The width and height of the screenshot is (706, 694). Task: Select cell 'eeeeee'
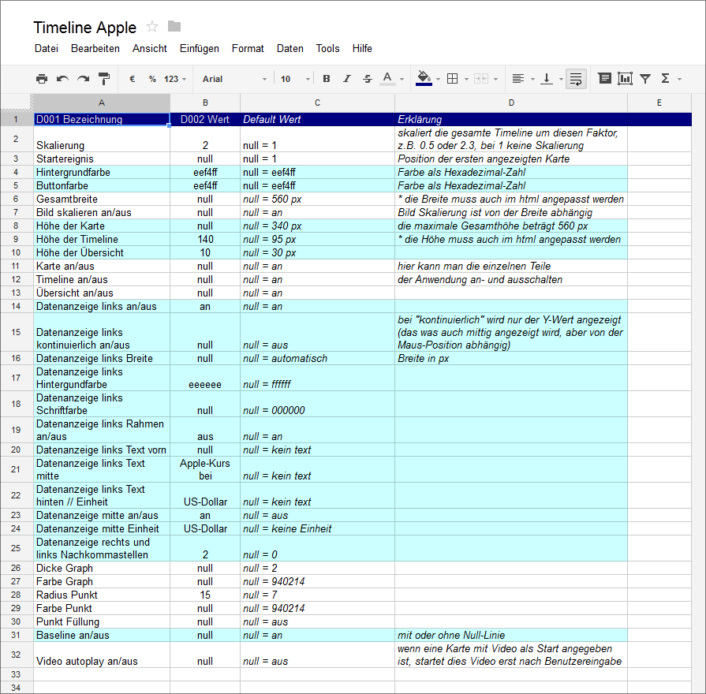point(205,378)
